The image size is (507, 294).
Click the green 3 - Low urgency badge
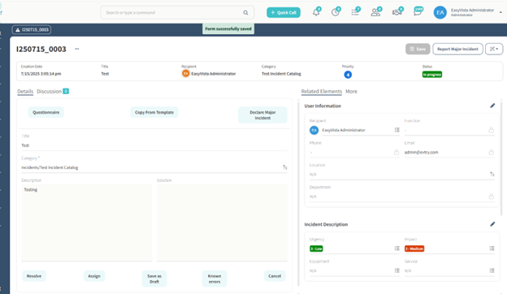tap(316, 249)
